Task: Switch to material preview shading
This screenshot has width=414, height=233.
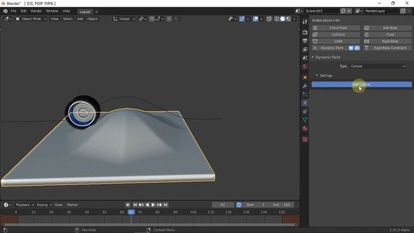Action: (x=289, y=19)
